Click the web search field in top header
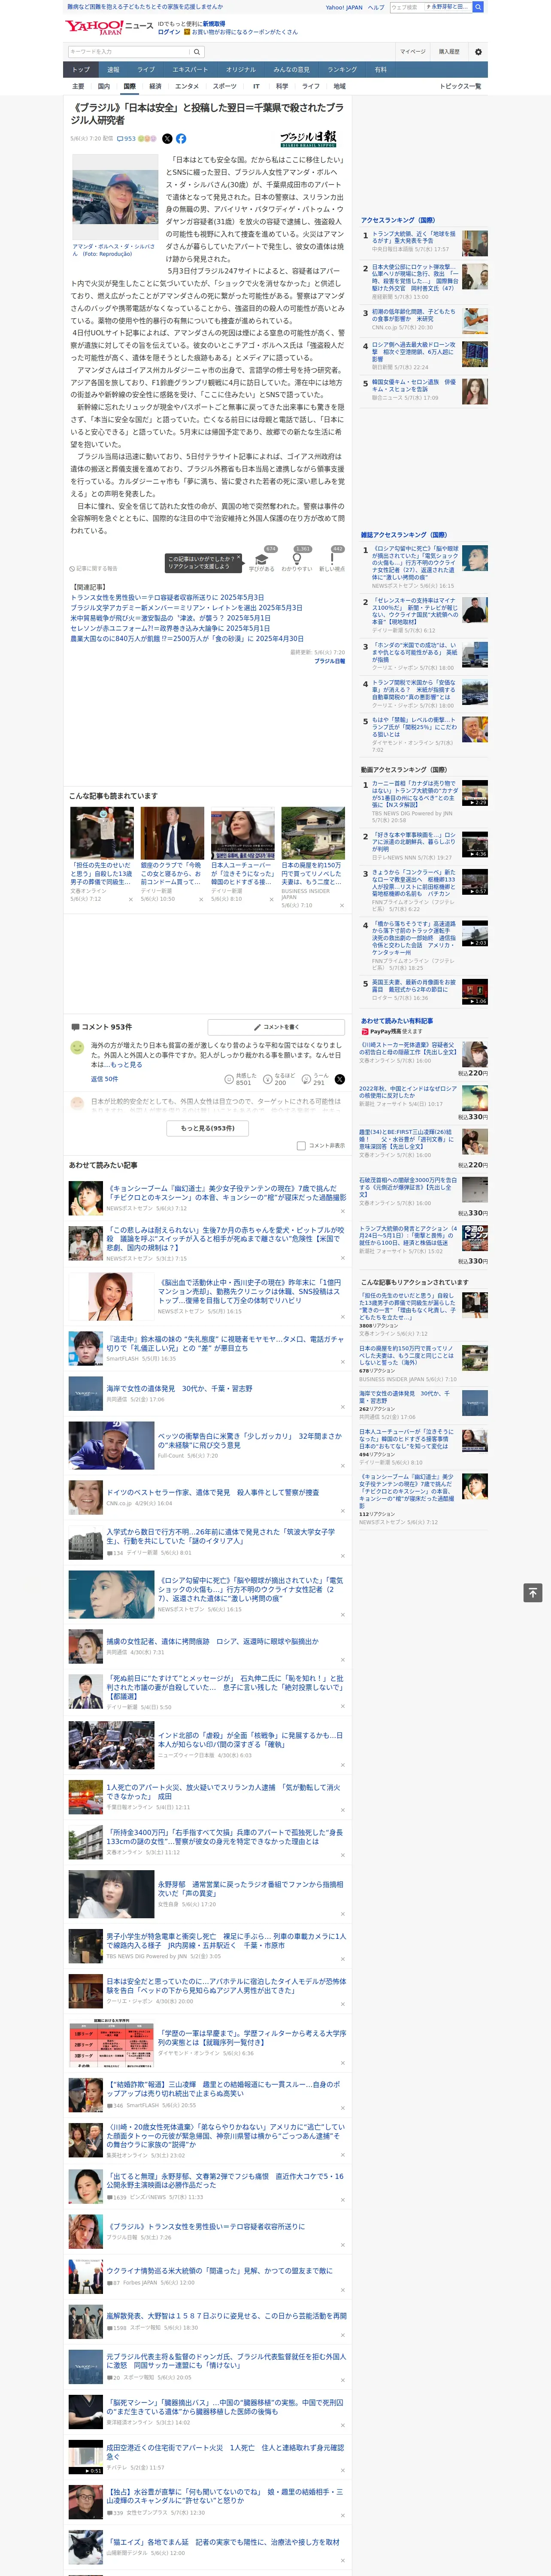This screenshot has height=2576, width=551. [x=406, y=7]
